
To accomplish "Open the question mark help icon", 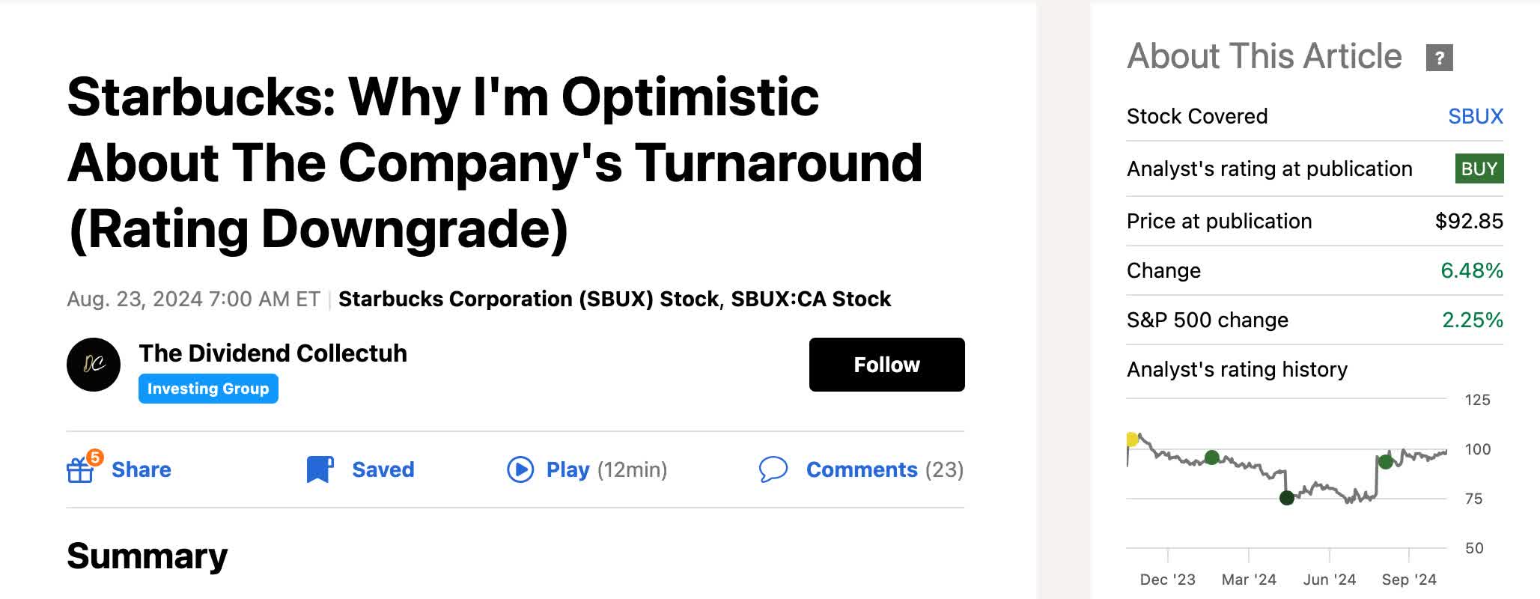I will pyautogui.click(x=1439, y=58).
